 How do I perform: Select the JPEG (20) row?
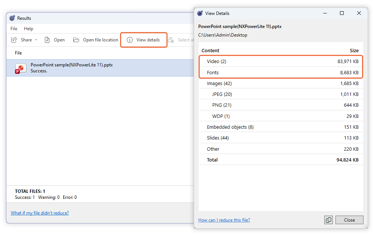tap(281, 94)
